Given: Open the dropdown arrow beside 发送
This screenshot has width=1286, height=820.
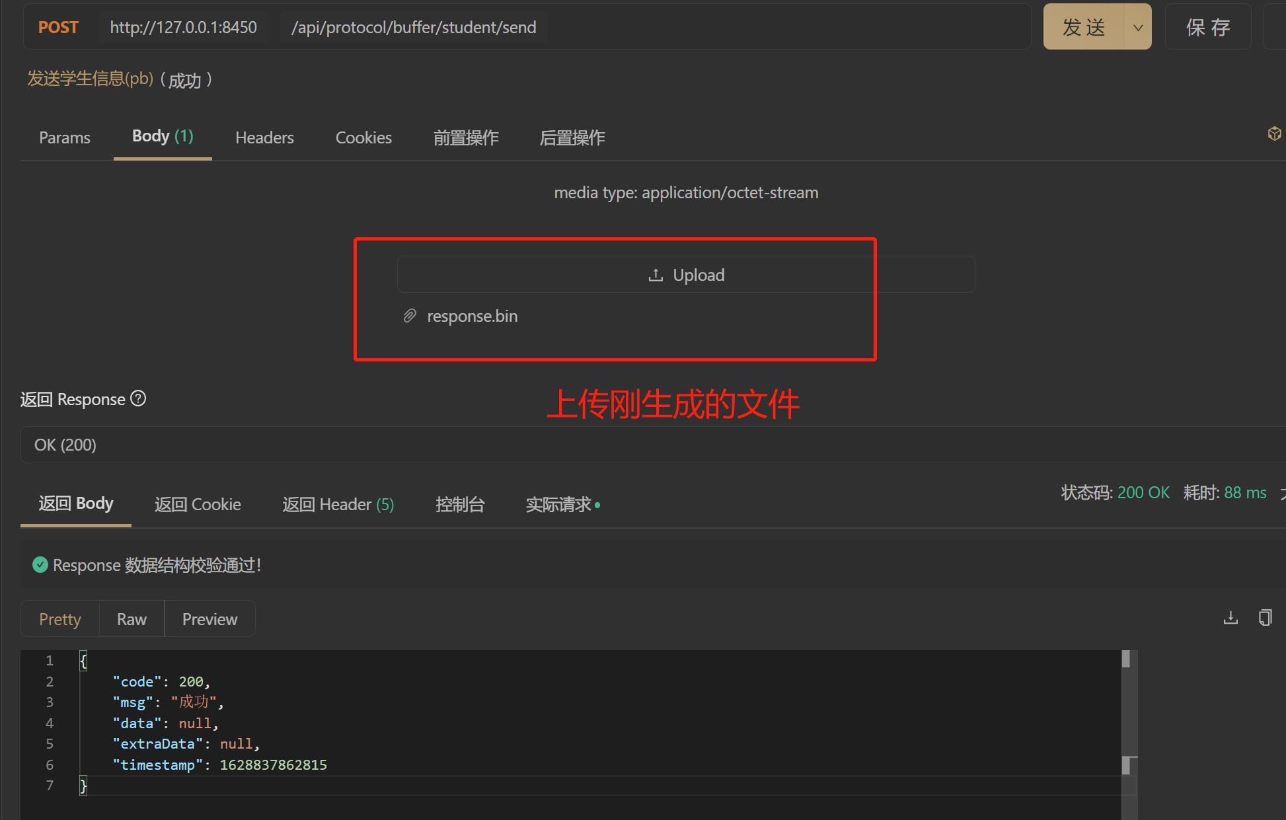Looking at the screenshot, I should tap(1138, 27).
